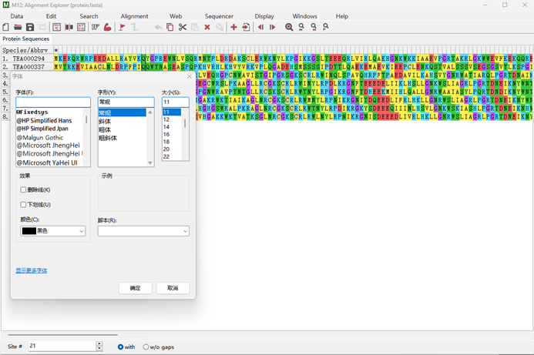Cut selection with the scissors icon
Viewport: 534px width, 355px height.
(183, 27)
